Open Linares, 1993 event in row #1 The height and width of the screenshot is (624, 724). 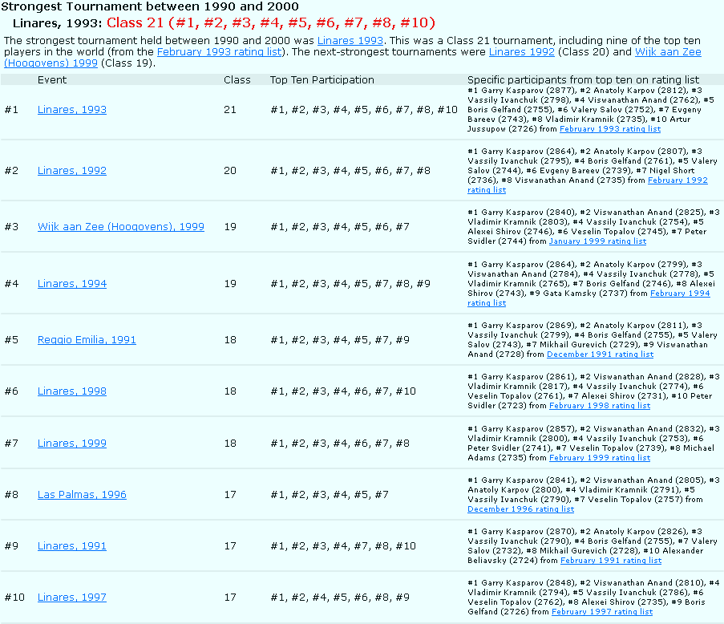pyautogui.click(x=71, y=110)
